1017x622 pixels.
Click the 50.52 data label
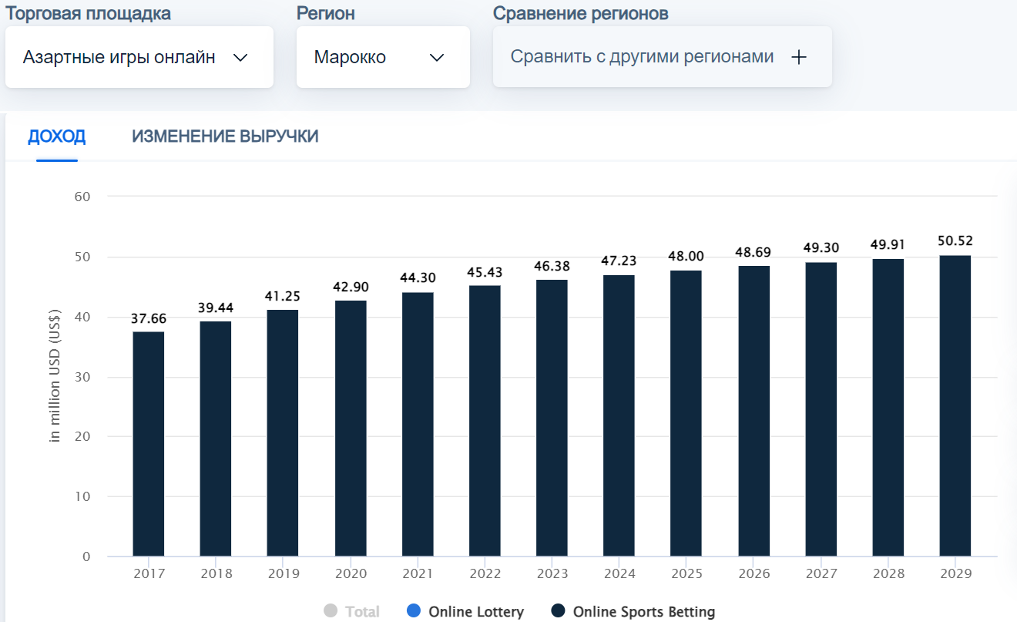[955, 241]
